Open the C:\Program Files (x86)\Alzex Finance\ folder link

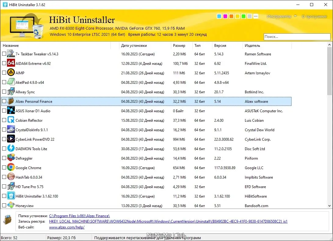point(79,216)
